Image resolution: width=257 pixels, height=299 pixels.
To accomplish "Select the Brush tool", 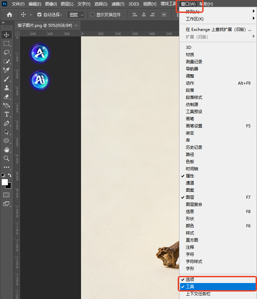I will click(x=6, y=79).
